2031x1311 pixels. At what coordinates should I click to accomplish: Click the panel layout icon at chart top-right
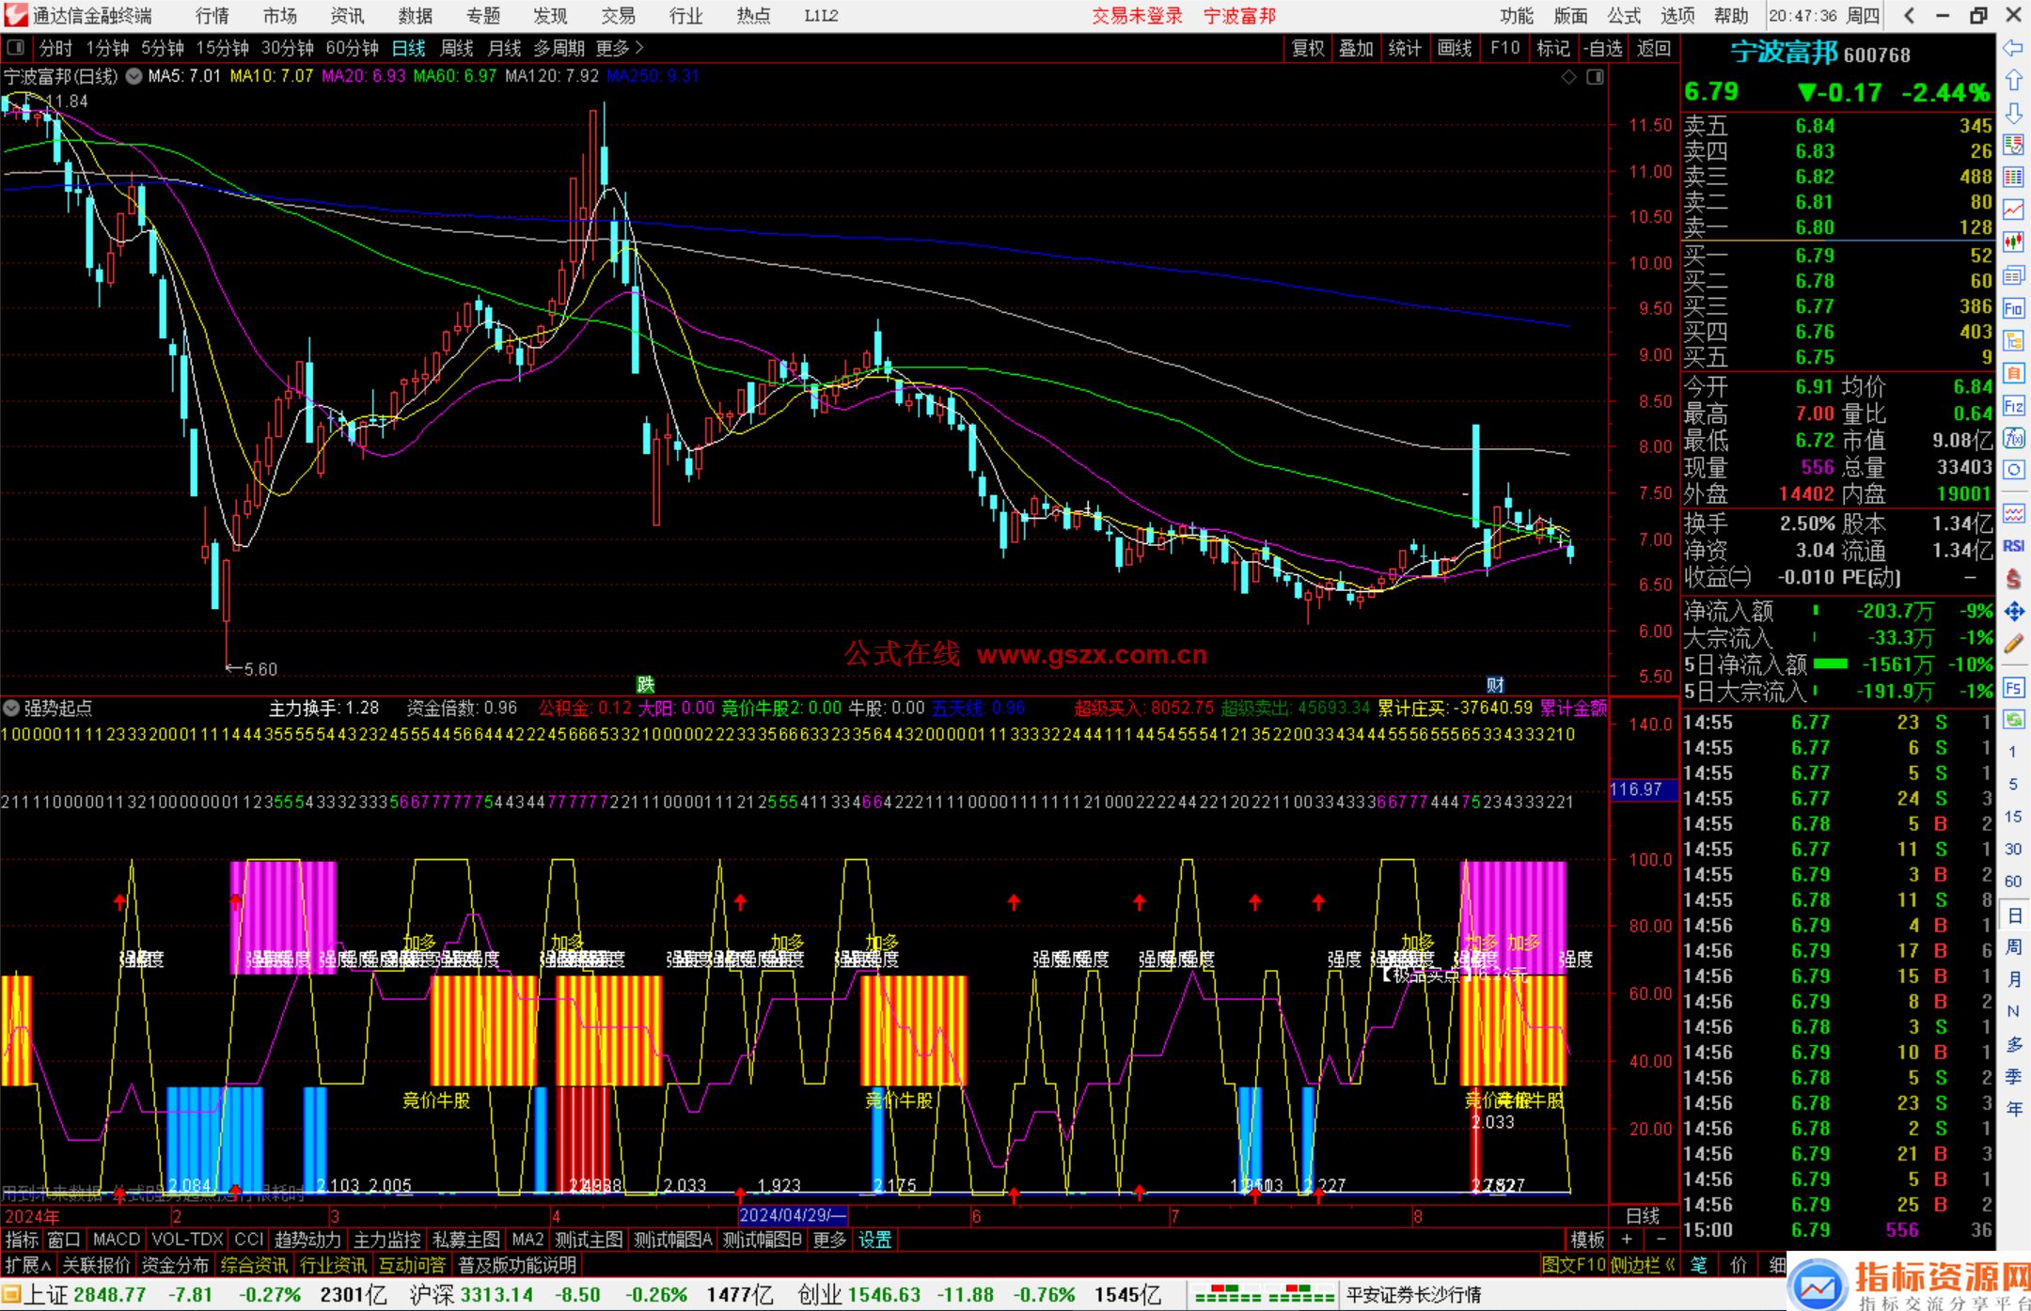coord(1595,77)
